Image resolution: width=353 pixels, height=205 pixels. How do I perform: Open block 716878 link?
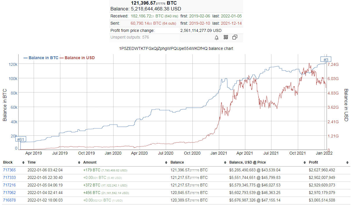tap(9, 200)
